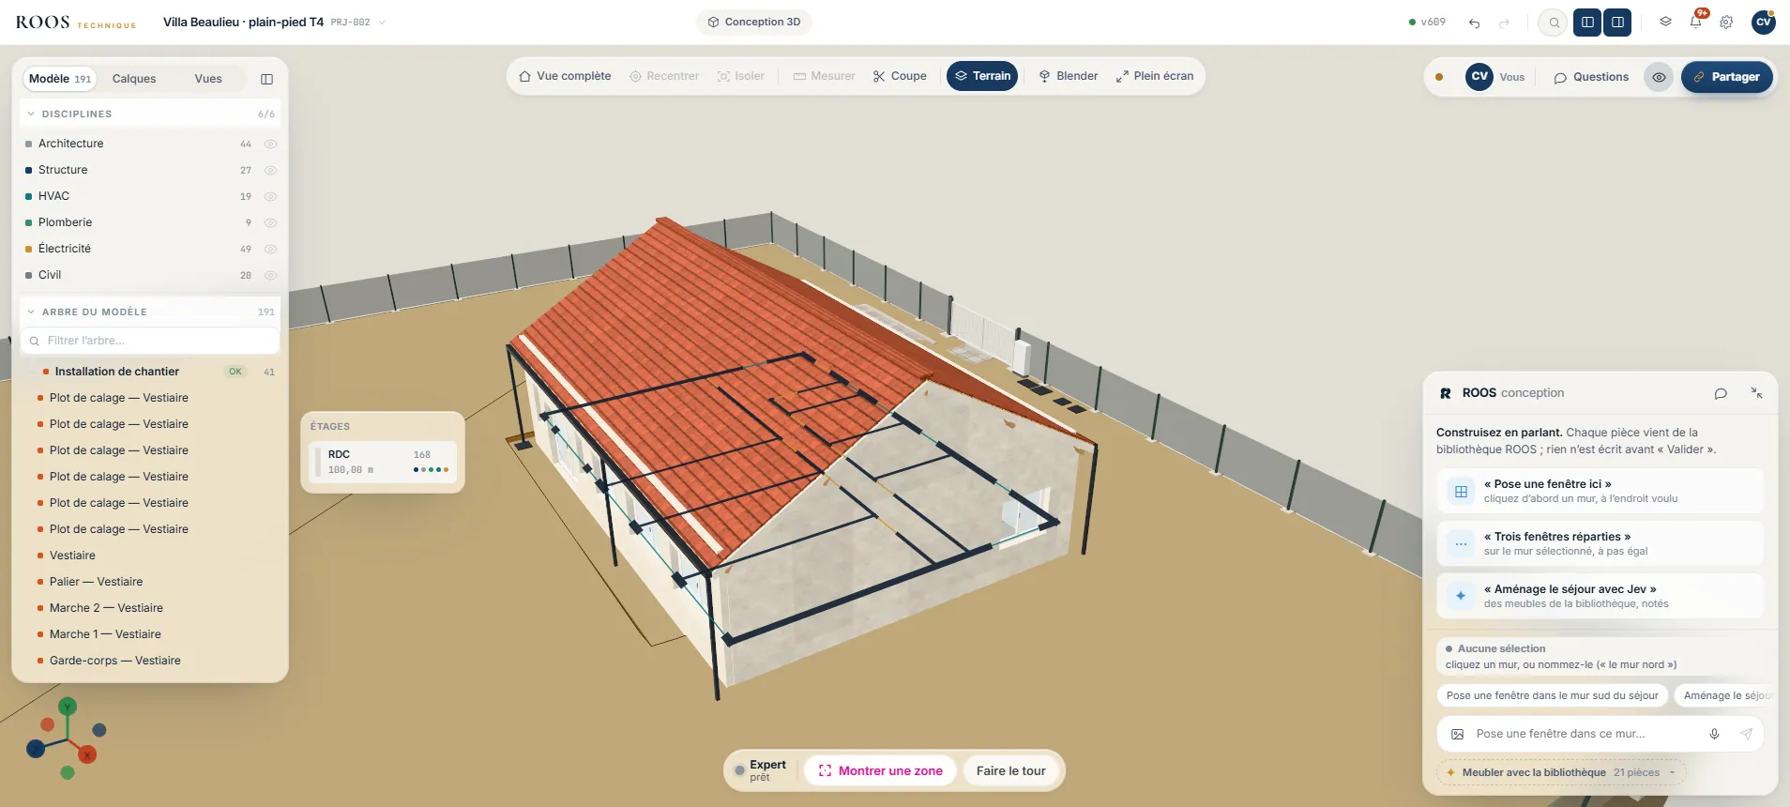Open the settings gear
Screen dimensions: 1790x807
pyautogui.click(x=1726, y=22)
